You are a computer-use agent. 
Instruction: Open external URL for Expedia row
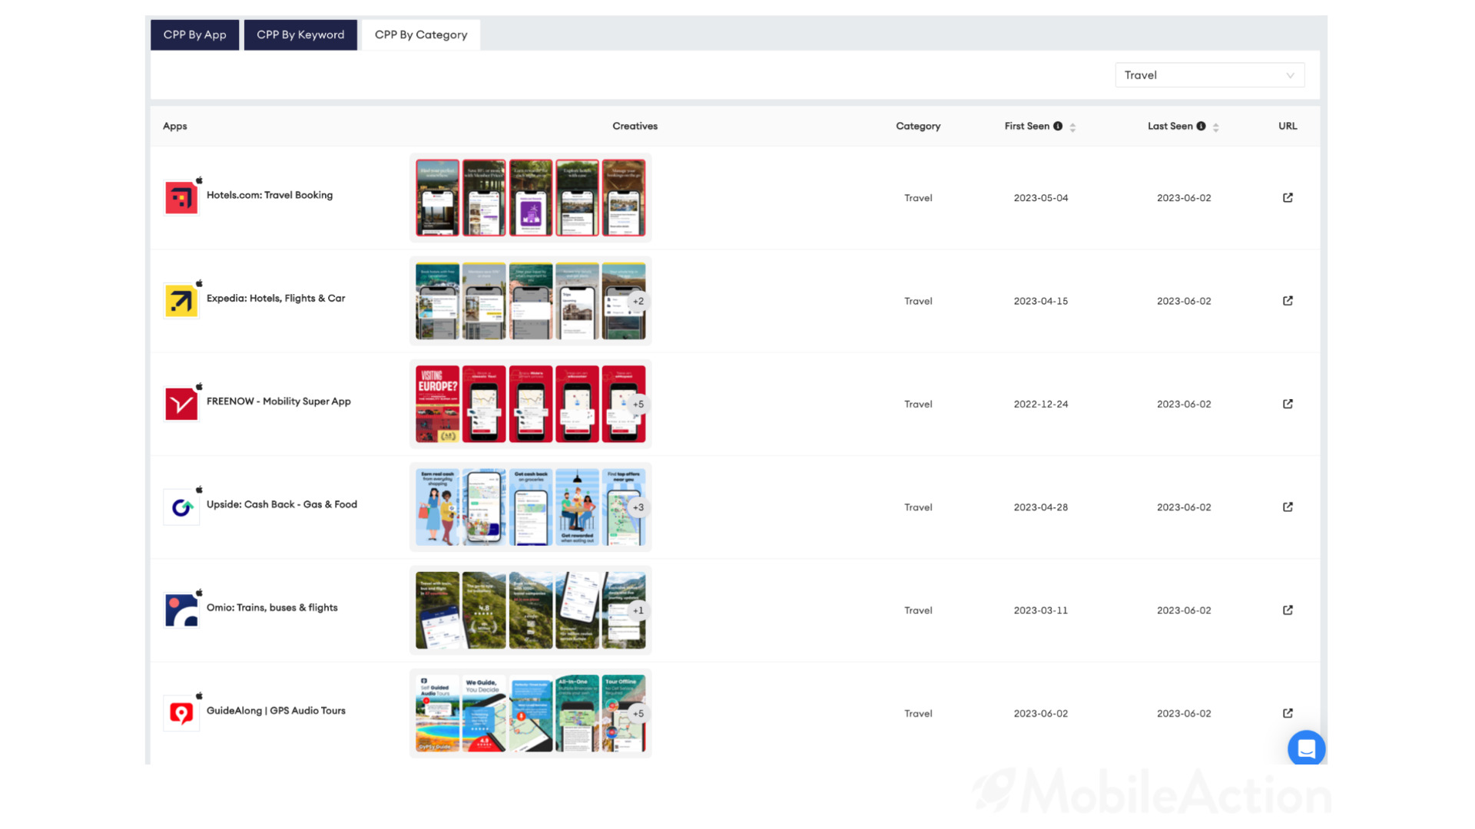(1288, 301)
